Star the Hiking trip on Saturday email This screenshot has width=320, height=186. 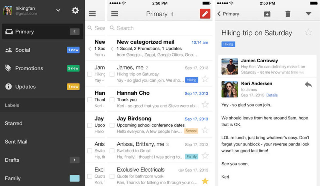click(205, 79)
